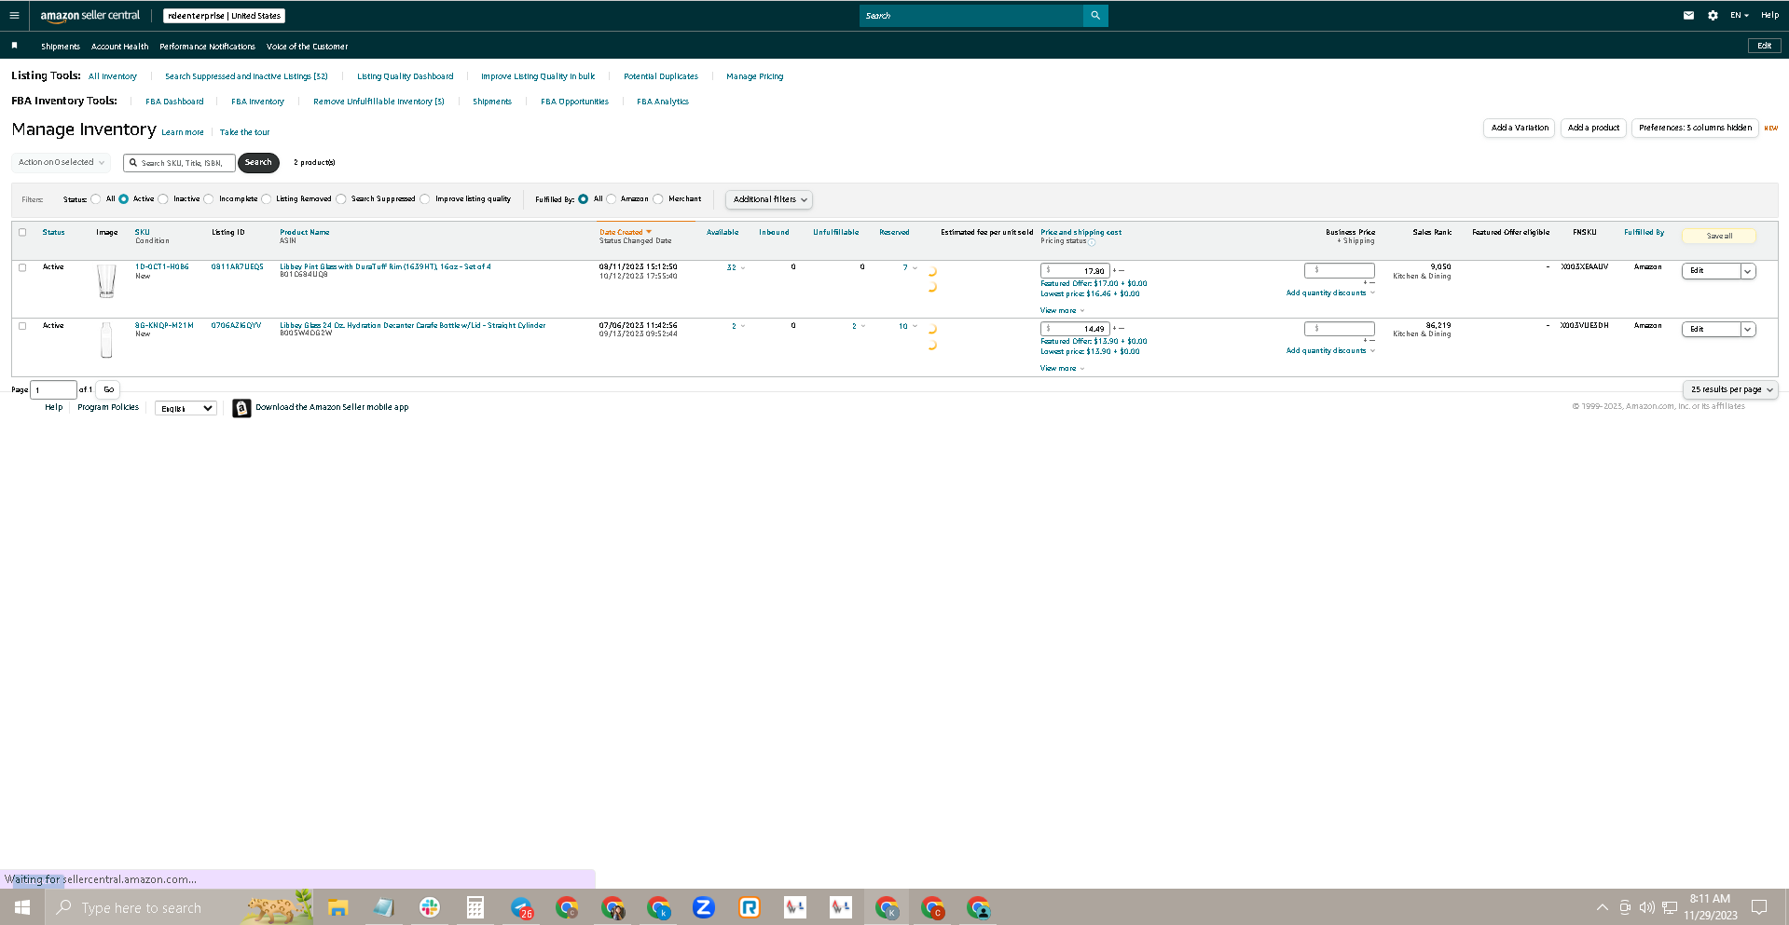Click the page number input field

[54, 389]
